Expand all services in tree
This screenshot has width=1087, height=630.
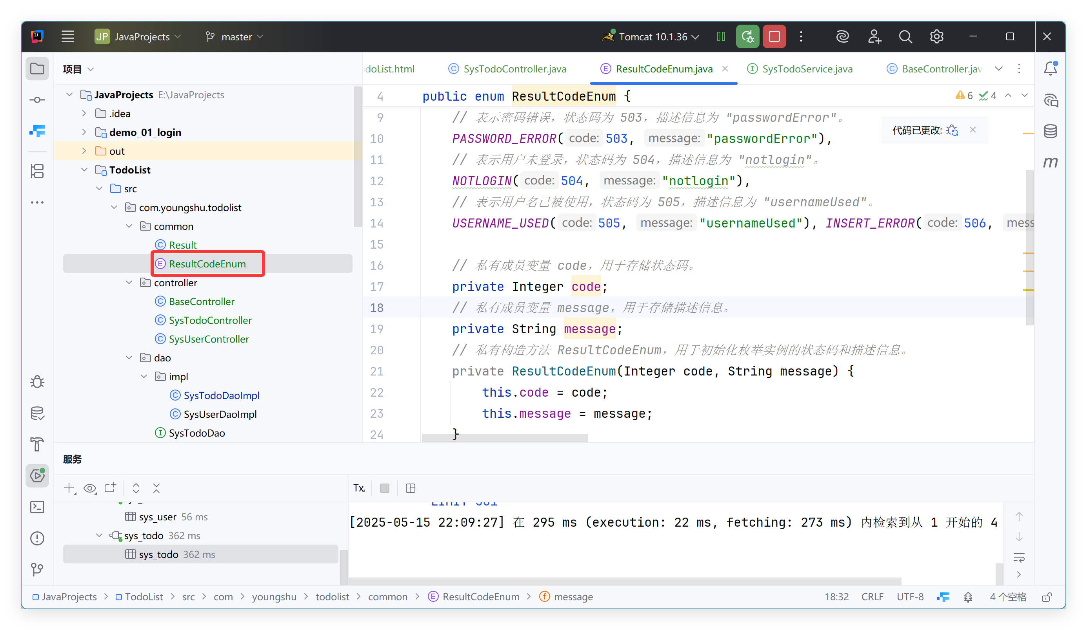[136, 488]
